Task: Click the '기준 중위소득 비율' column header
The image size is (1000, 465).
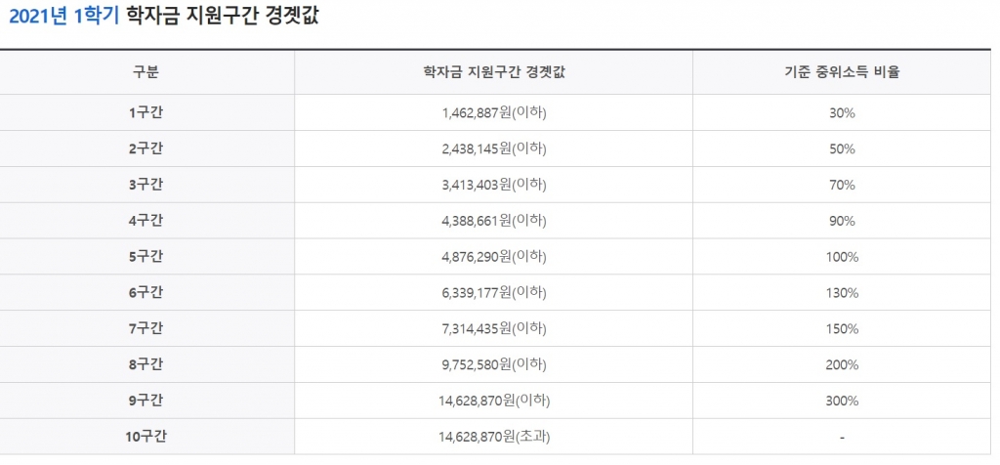Action: (x=841, y=72)
